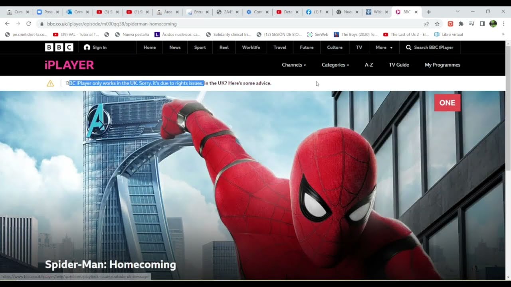
Task: Click the Spider-Man: Homecoming title
Action: point(111,265)
